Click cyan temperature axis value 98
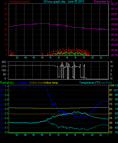The image size is (118, 143). coord(116,95)
